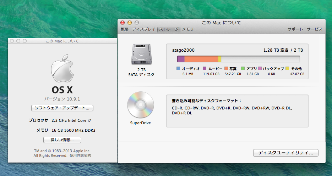Click the 使用許諾契約 license link

[80, 155]
